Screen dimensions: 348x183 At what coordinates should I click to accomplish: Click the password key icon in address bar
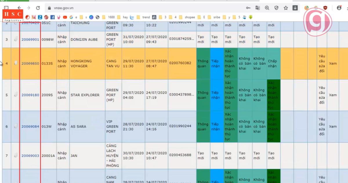[248, 8]
